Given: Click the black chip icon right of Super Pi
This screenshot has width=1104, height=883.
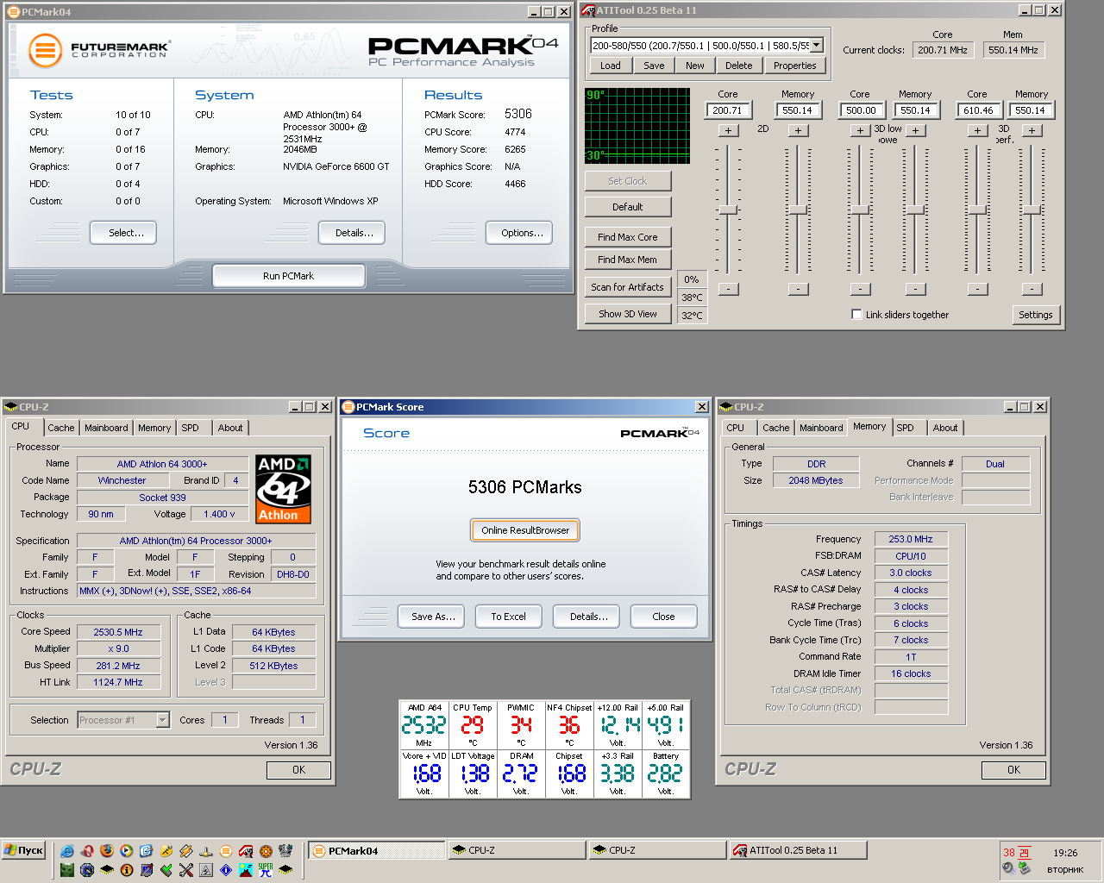Looking at the screenshot, I should 285,870.
